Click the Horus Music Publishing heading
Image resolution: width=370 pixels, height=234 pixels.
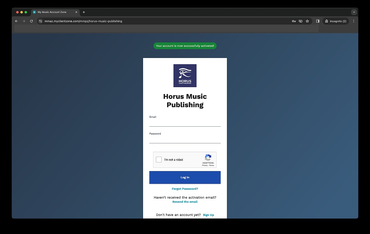pyautogui.click(x=185, y=100)
